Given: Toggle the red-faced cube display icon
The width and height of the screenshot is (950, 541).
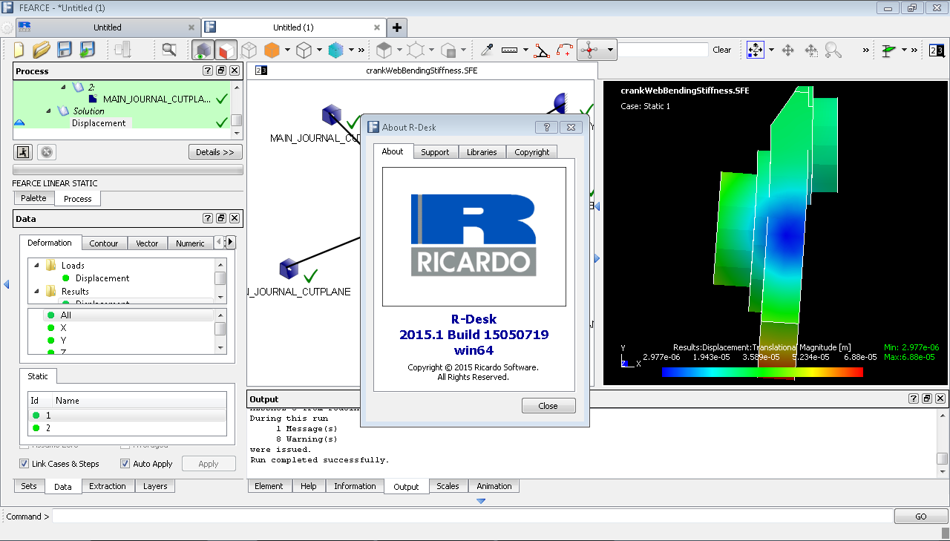Looking at the screenshot, I should click(226, 50).
